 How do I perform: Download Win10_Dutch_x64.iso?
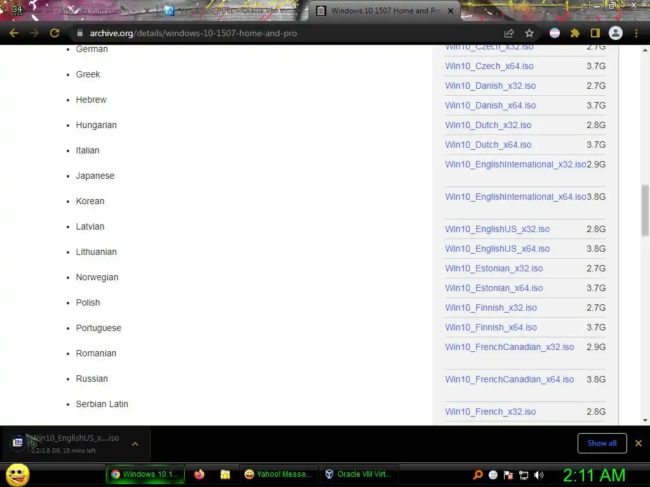488,145
